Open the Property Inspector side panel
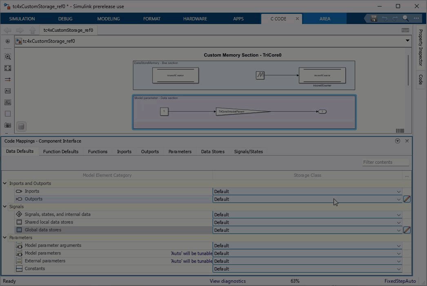This screenshot has height=286, width=427. click(420, 47)
